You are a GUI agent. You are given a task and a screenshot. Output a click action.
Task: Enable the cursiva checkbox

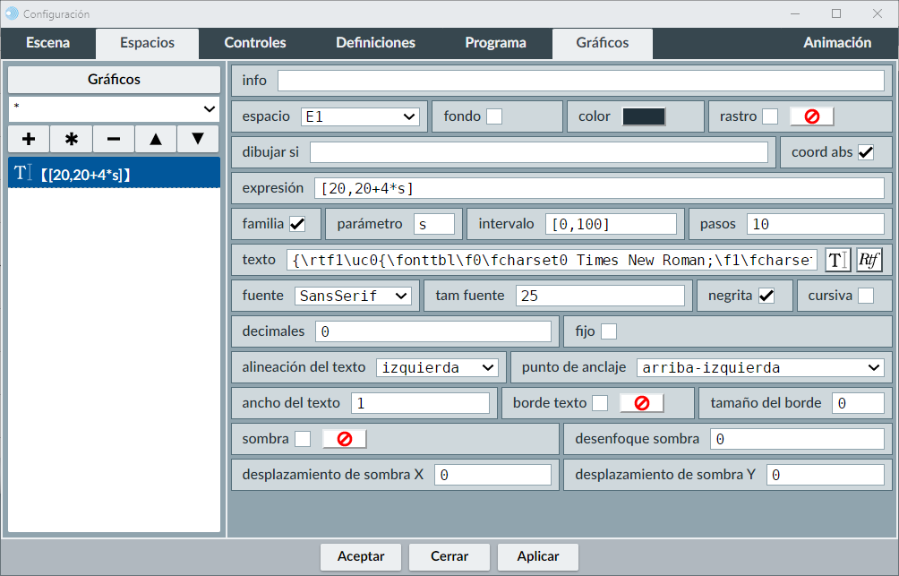pos(866,296)
